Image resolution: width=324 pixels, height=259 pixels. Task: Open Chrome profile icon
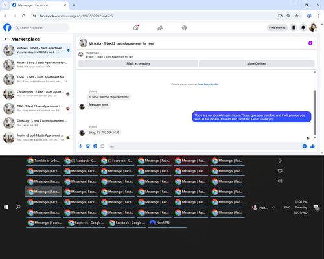tap(309, 16)
